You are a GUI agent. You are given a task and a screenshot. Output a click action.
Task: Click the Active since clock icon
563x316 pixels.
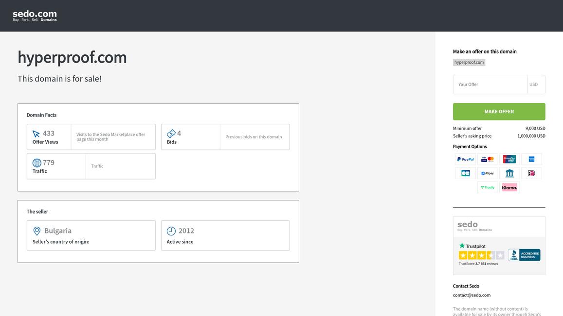(x=171, y=231)
